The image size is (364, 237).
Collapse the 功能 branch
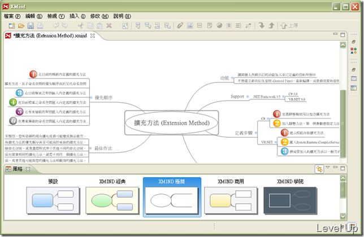coord(232,78)
